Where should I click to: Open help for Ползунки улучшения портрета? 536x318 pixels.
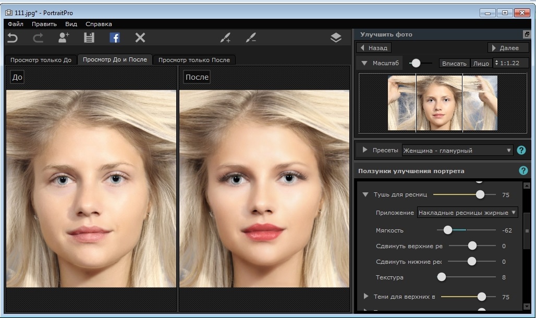523,170
